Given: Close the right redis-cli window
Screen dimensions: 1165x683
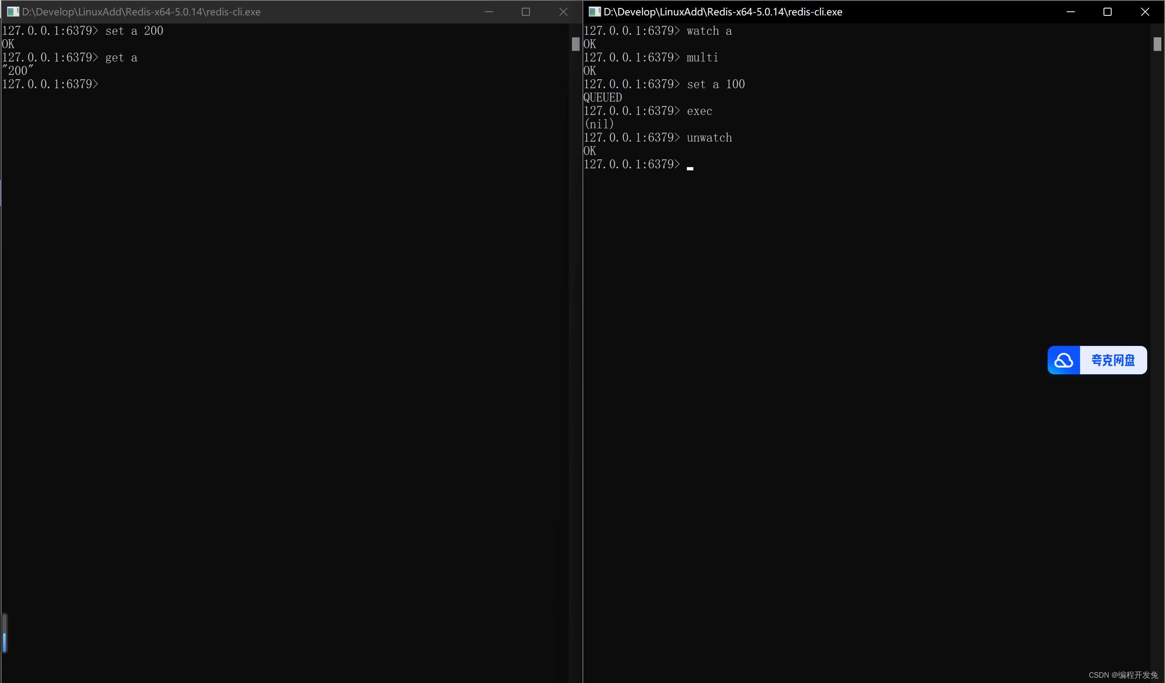Looking at the screenshot, I should point(1145,12).
